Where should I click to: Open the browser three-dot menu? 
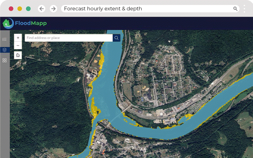click(244, 9)
